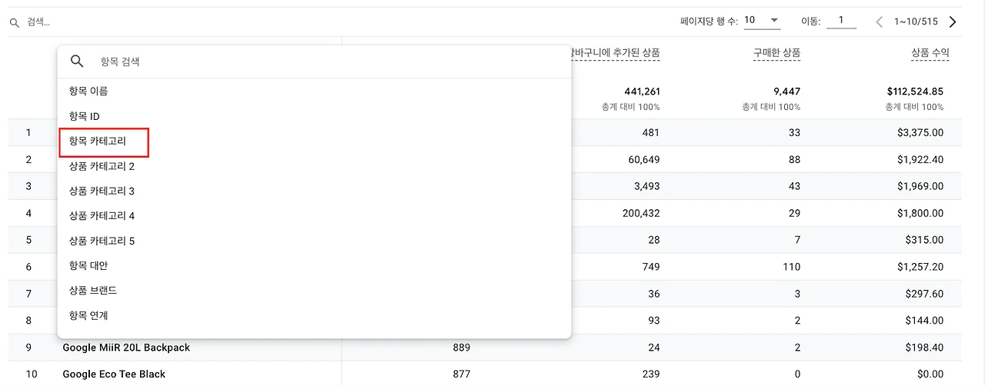Click the $297.60 revenue cell

click(926, 294)
